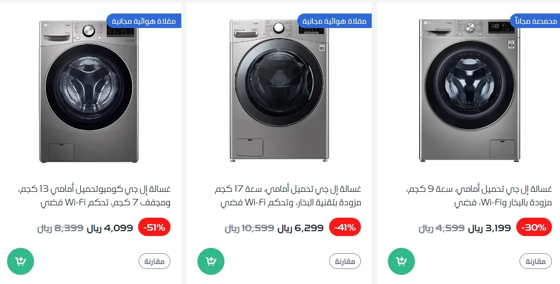Click مقارنة for the 9 kg washer
Screen dimensions: 560x284
coord(535,262)
